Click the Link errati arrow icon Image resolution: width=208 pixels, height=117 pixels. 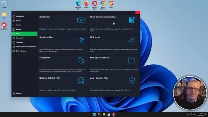(132, 40)
